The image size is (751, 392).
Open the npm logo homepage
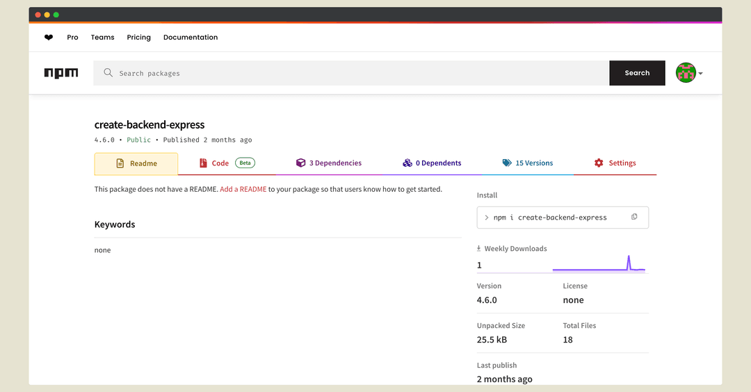click(61, 73)
